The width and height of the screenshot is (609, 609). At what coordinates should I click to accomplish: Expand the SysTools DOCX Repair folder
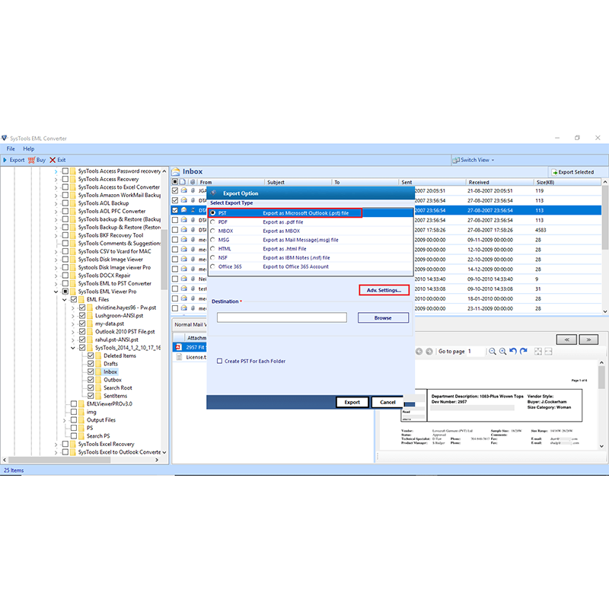pyautogui.click(x=56, y=276)
